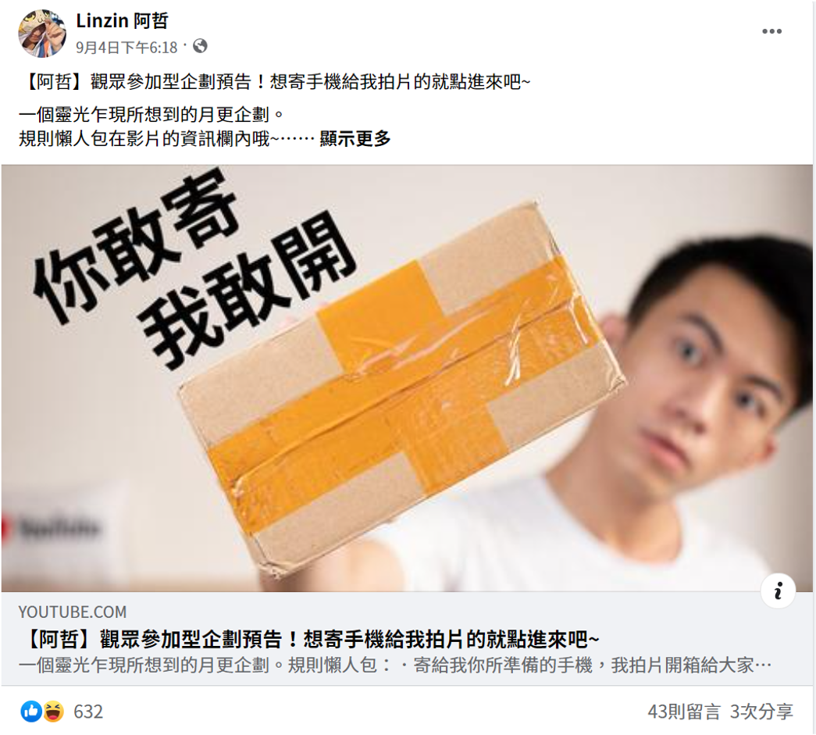Click the 你敢寄我敢開 text in thumbnail
The image size is (816, 735).
pos(195,268)
